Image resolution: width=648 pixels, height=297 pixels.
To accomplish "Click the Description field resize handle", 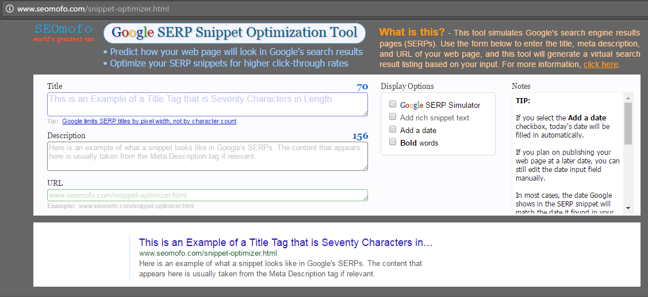I will click(365, 167).
